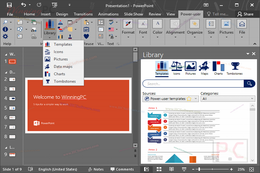Click the zoom slider handle

199,169
